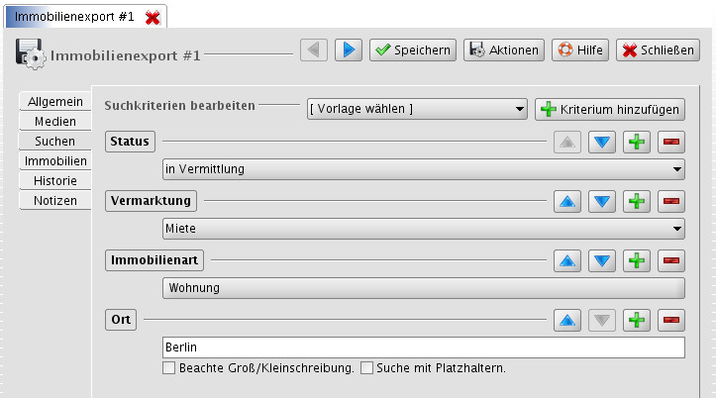Open the Aktionen menu button
Screen dimensions: 716x398
(x=503, y=50)
